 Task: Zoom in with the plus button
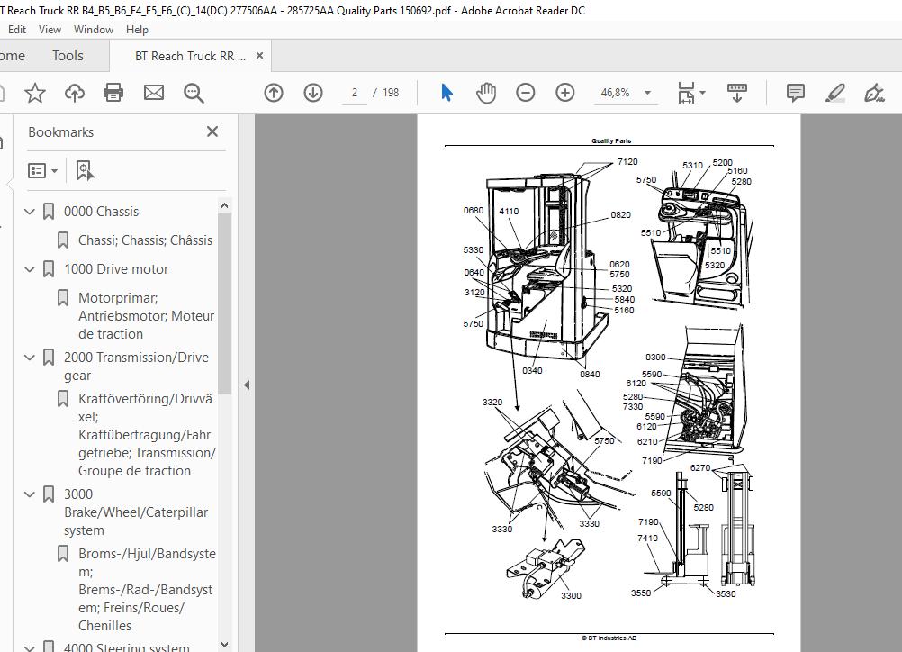coord(565,93)
